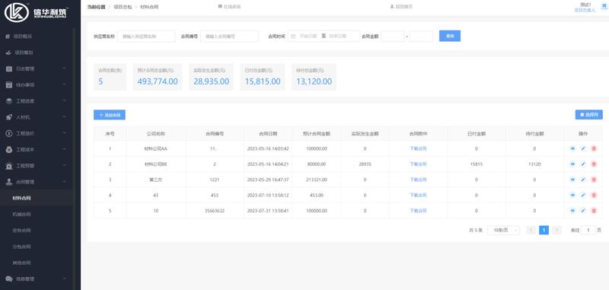Click the 选择列 column chooser button
The width and height of the screenshot is (609, 290).
(588, 114)
